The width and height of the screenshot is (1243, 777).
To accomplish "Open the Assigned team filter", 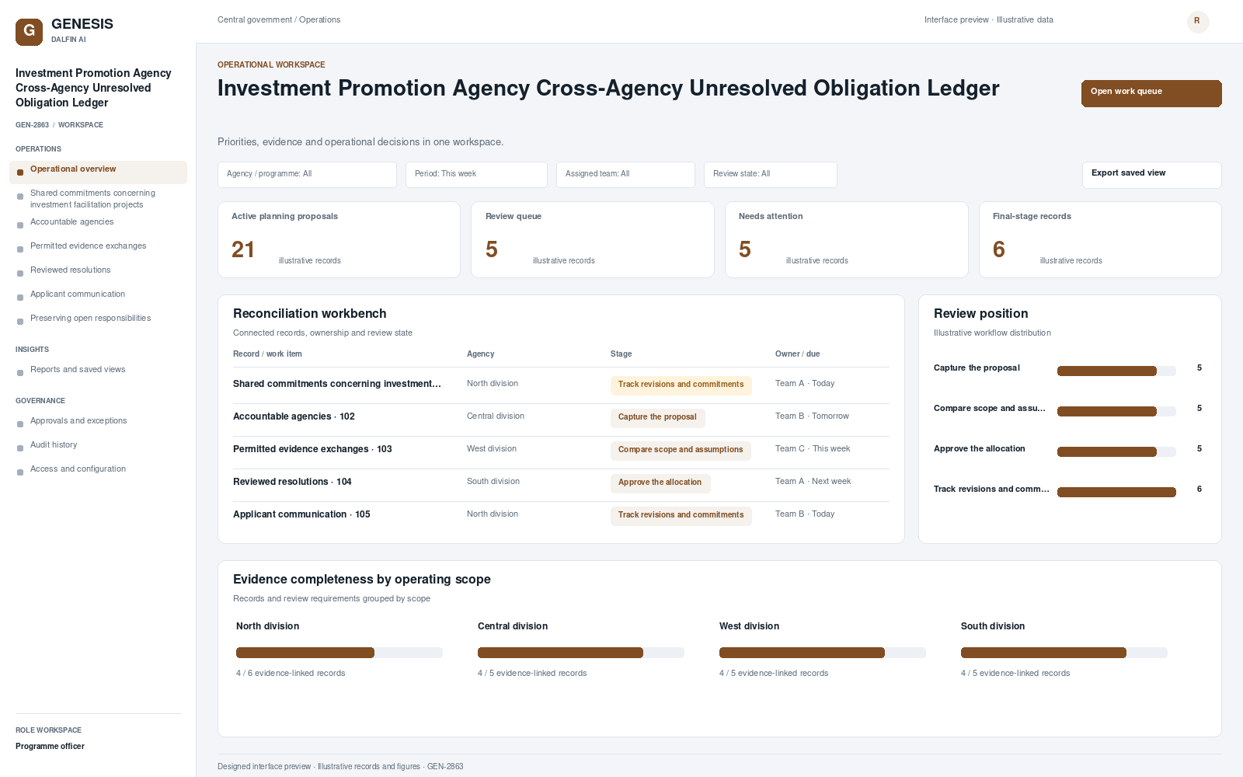I will (625, 174).
